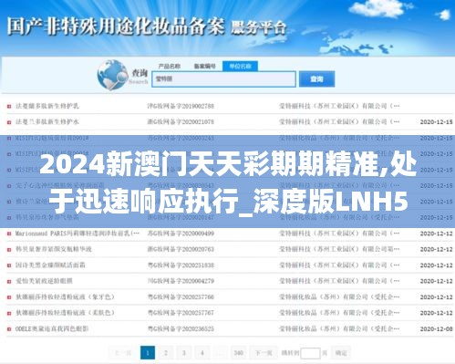Click filing number 粤G妆网备字2020236525
Viewport: 455px width, 364px height.
tap(181, 328)
